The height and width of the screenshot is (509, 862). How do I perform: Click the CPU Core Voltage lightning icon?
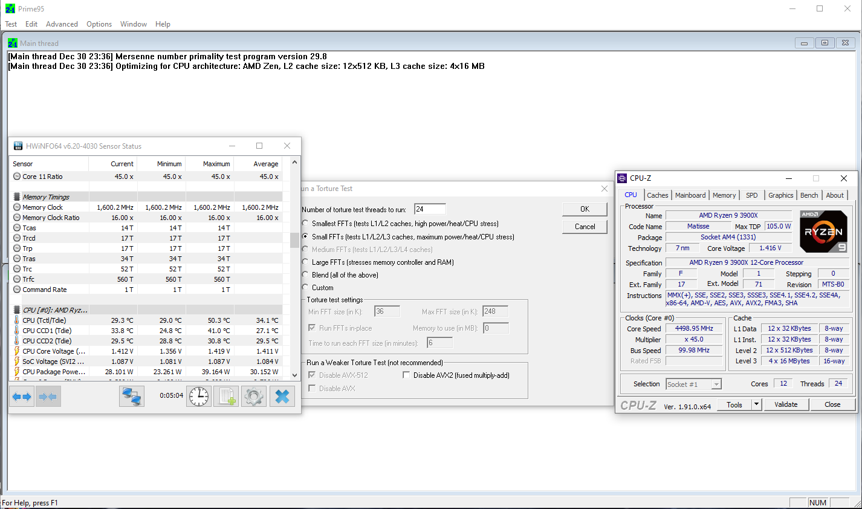[x=17, y=351]
